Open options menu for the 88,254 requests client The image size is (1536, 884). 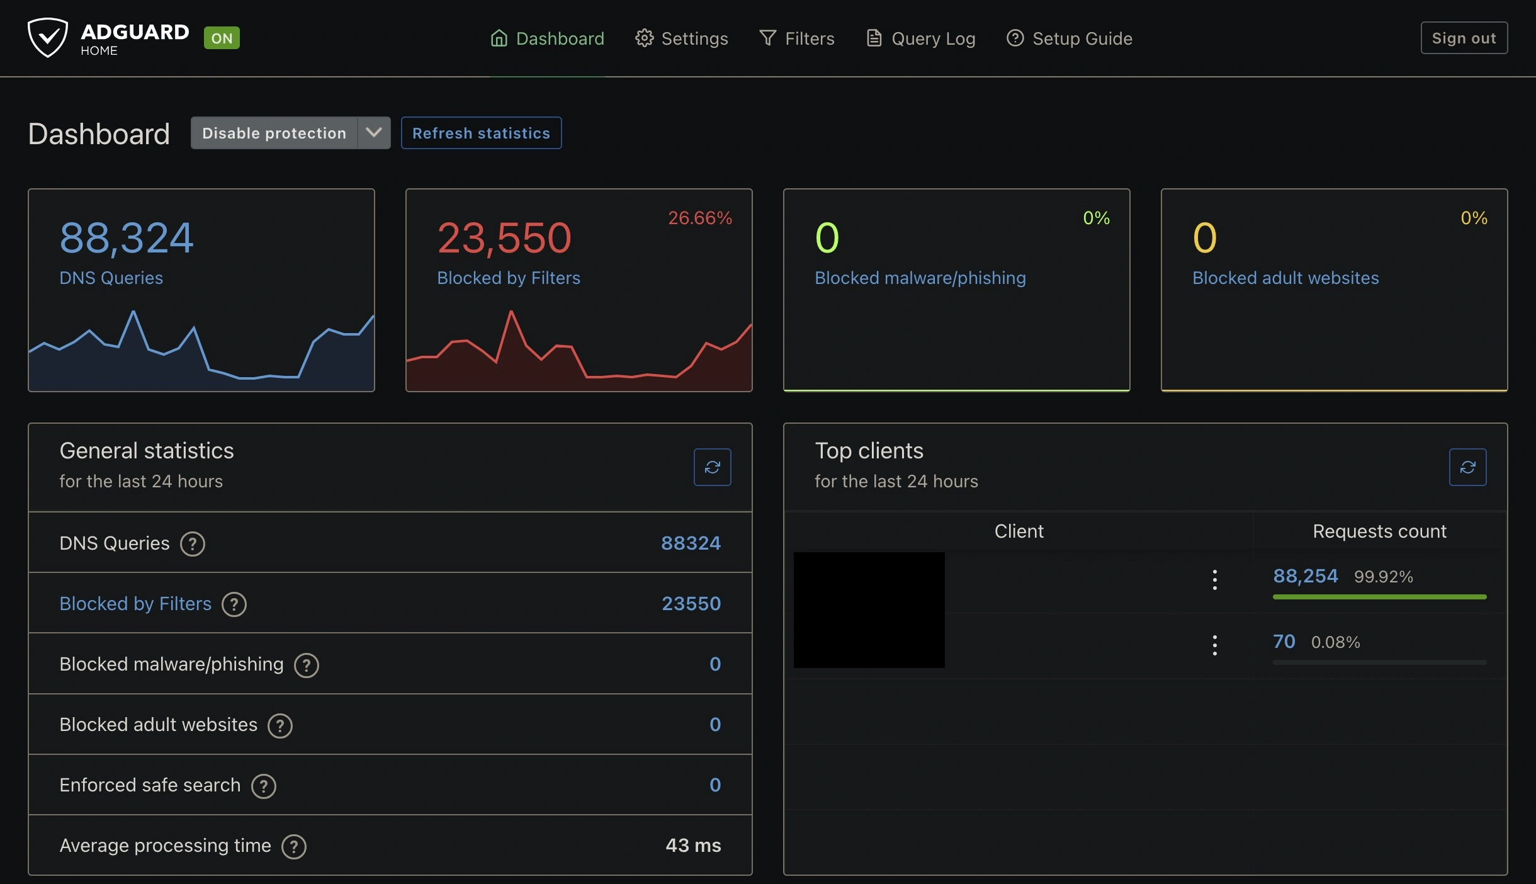point(1214,579)
